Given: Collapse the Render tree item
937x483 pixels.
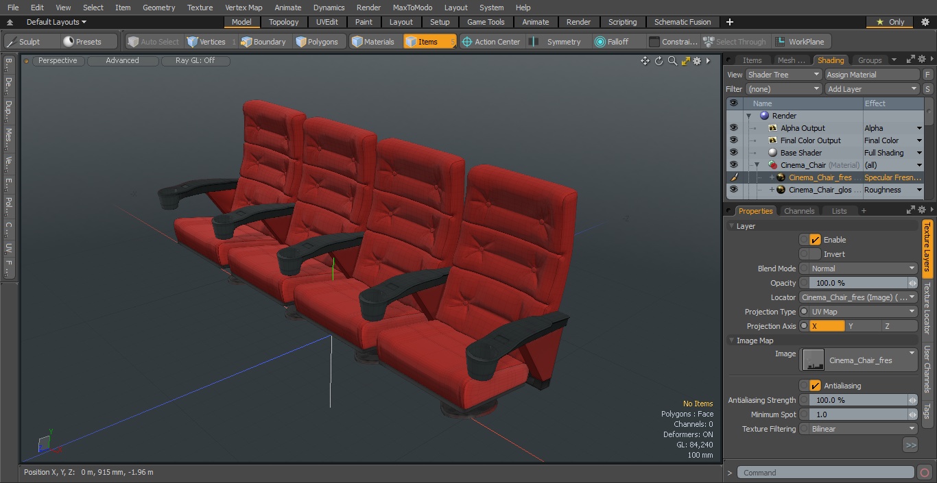Looking at the screenshot, I should (749, 116).
